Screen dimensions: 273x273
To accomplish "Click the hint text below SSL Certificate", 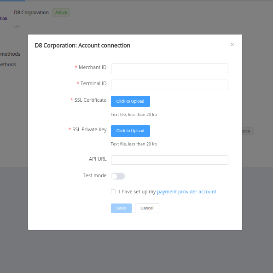I will [x=134, y=115].
